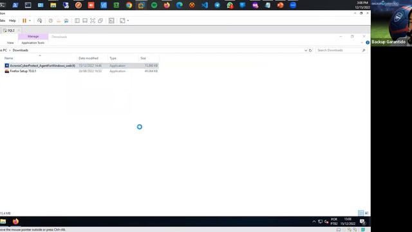Sort files by Date modified column
The image size is (412, 232).
click(x=88, y=58)
